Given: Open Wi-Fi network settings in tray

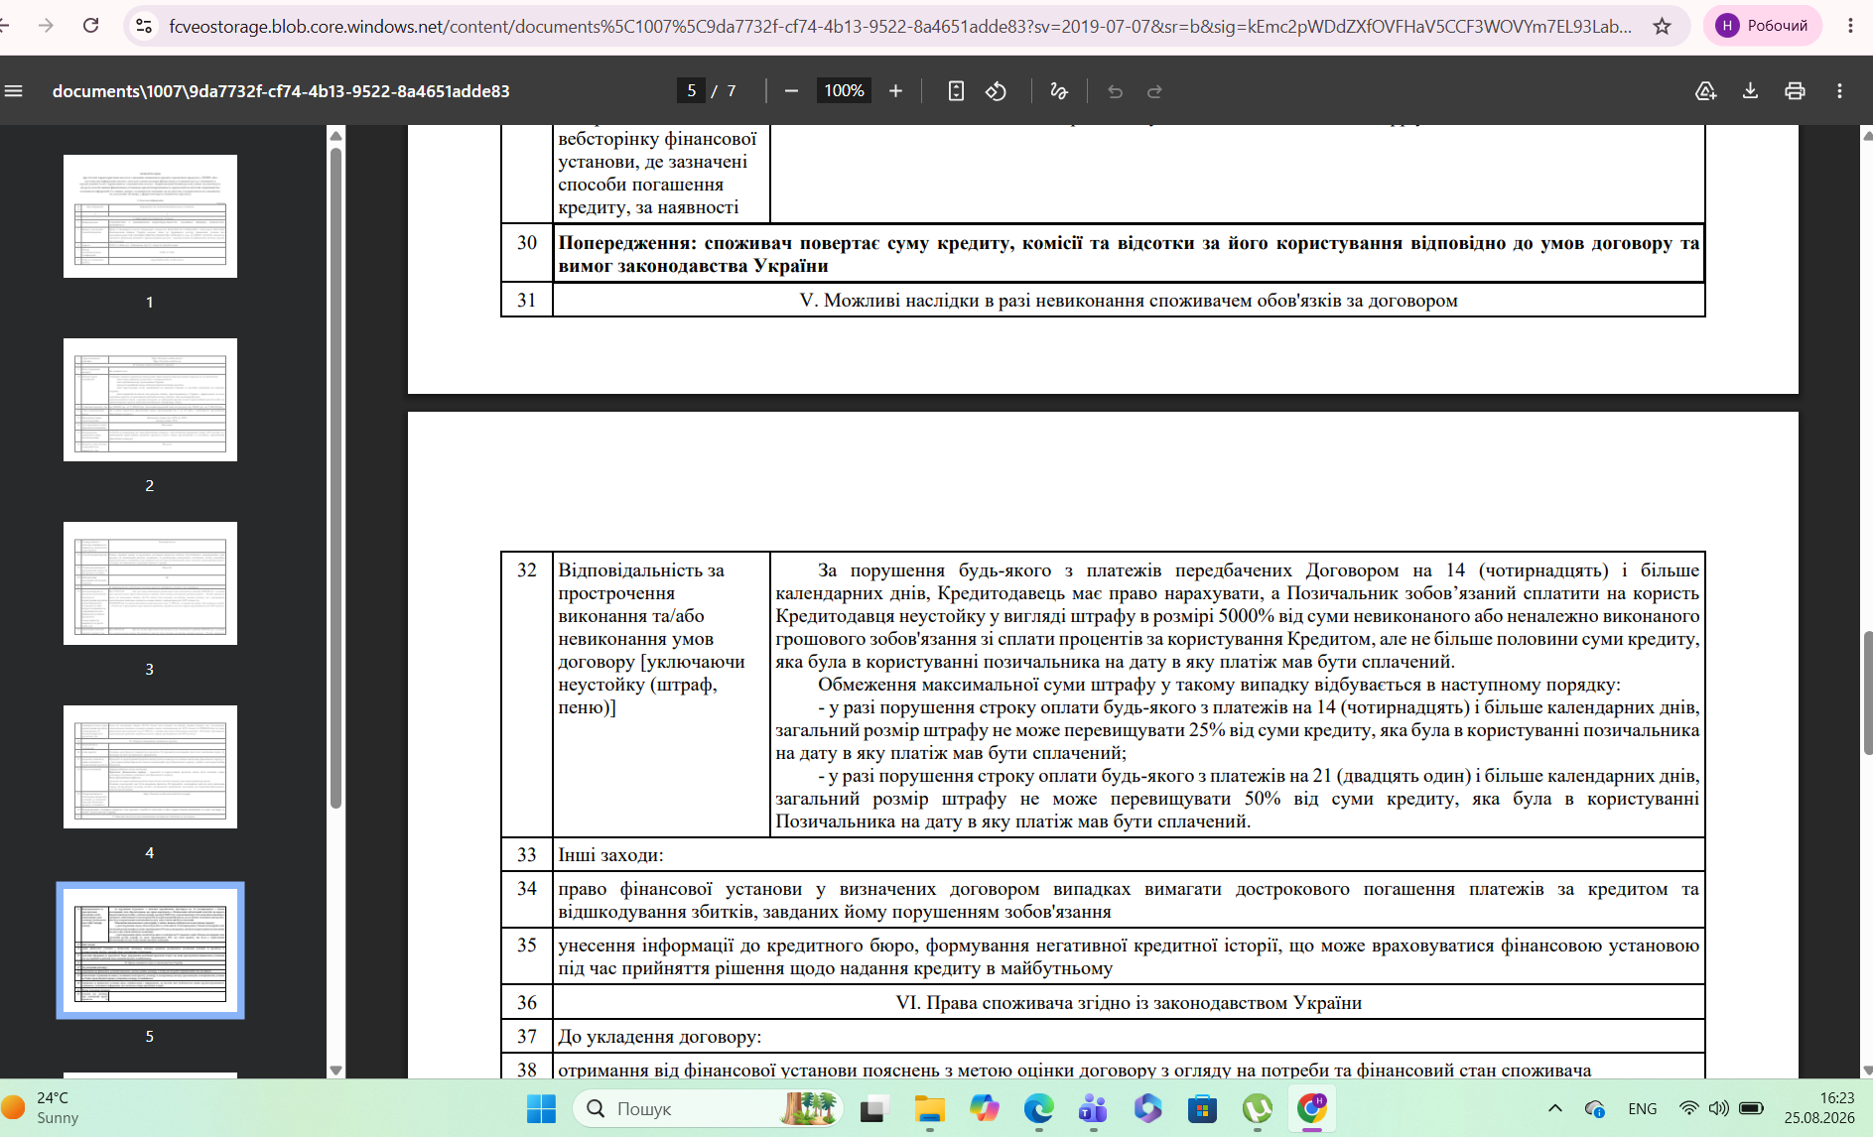Looking at the screenshot, I should click(1688, 1108).
